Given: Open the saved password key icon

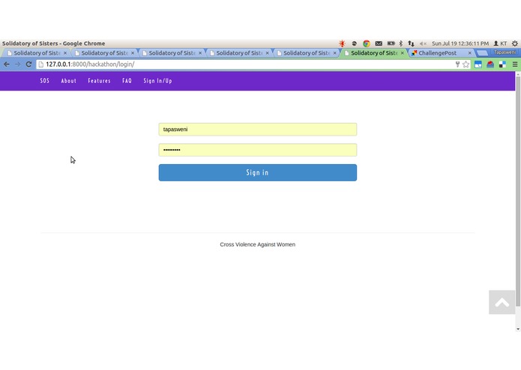Looking at the screenshot, I should tap(457, 64).
